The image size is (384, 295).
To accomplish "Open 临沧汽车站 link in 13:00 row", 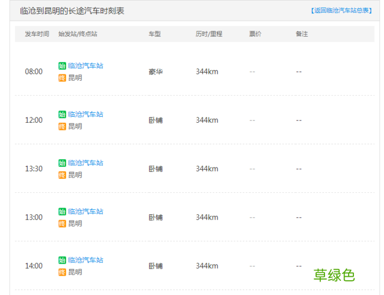I will [x=86, y=211].
